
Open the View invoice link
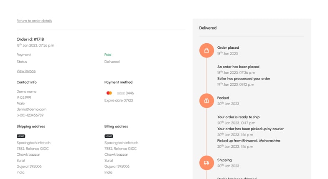tap(26, 71)
